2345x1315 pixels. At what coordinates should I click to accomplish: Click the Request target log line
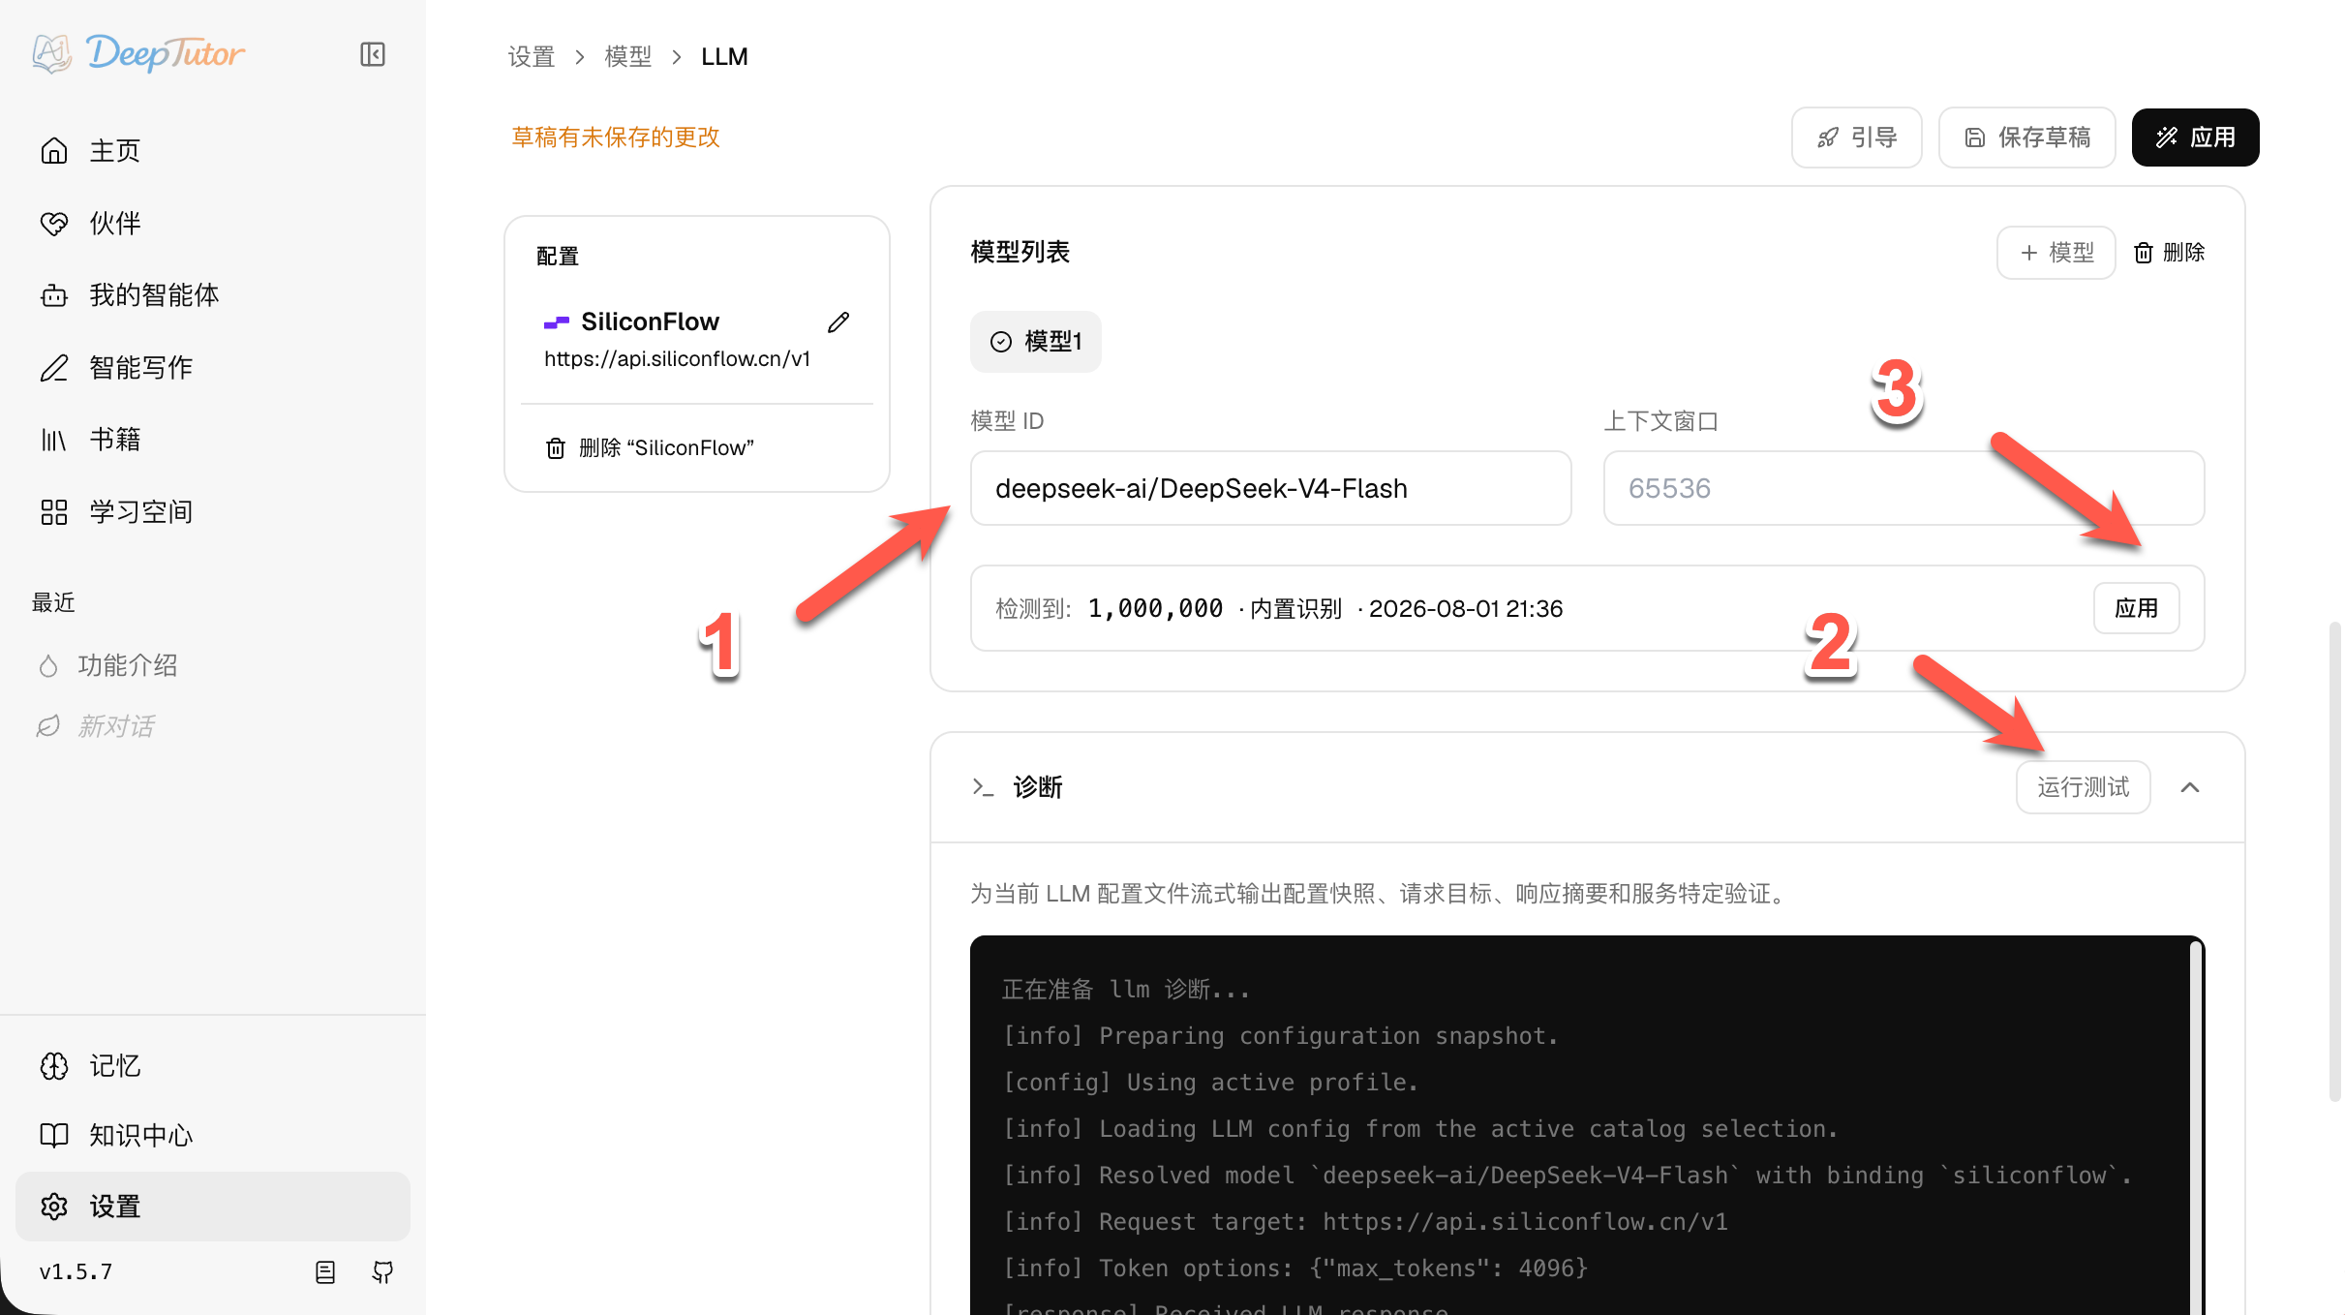coord(1365,1222)
